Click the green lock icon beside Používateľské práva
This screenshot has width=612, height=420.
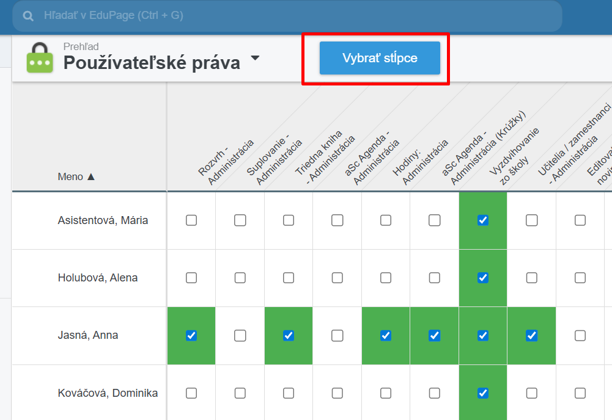[40, 58]
